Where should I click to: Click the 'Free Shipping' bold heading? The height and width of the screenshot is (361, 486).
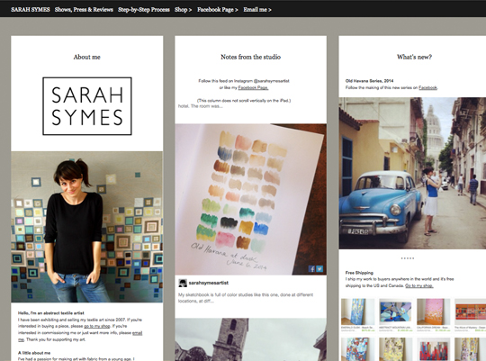point(359,273)
